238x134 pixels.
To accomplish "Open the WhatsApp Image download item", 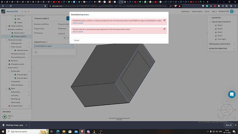I will coord(14,125).
